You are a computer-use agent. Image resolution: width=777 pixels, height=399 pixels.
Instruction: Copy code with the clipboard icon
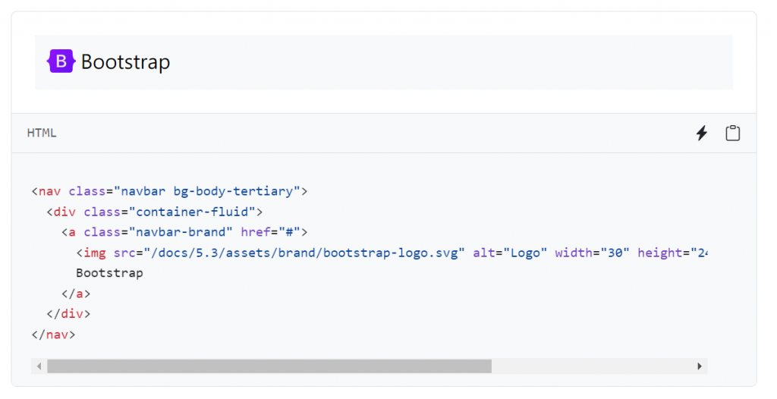[x=732, y=133]
